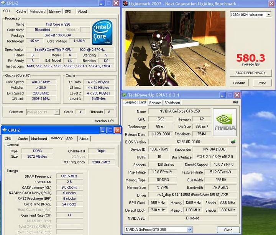
Task: Open the Memory tab in upper CPU-Z
Action: coord(55,11)
